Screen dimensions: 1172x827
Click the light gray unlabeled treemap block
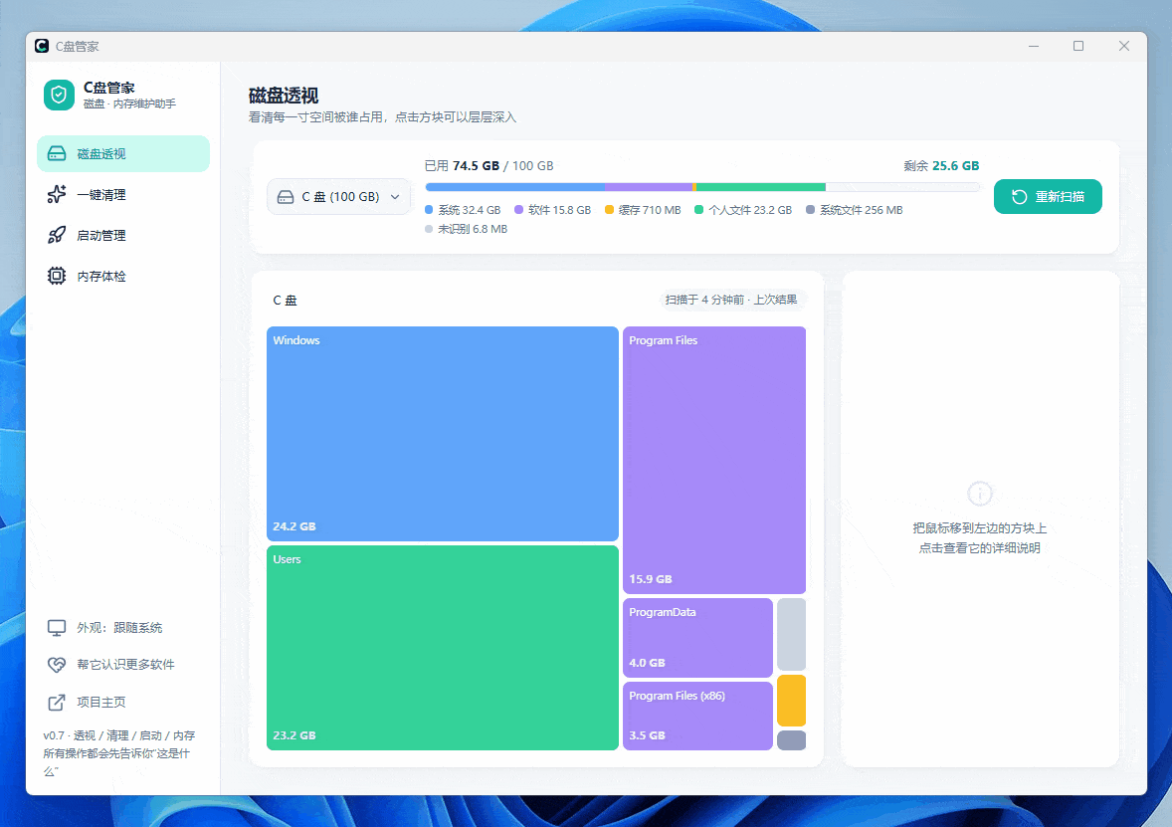(x=792, y=634)
